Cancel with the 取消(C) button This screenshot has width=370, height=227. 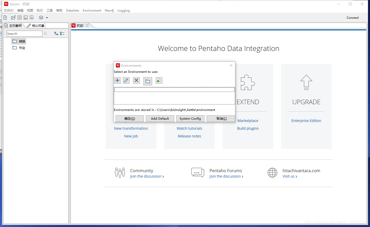click(221, 118)
